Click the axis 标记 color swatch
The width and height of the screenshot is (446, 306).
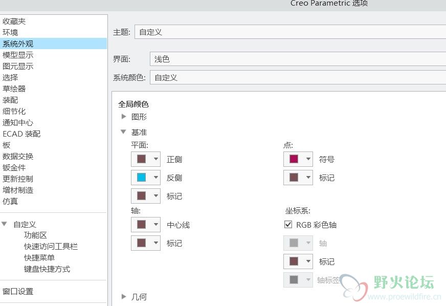click(x=141, y=243)
